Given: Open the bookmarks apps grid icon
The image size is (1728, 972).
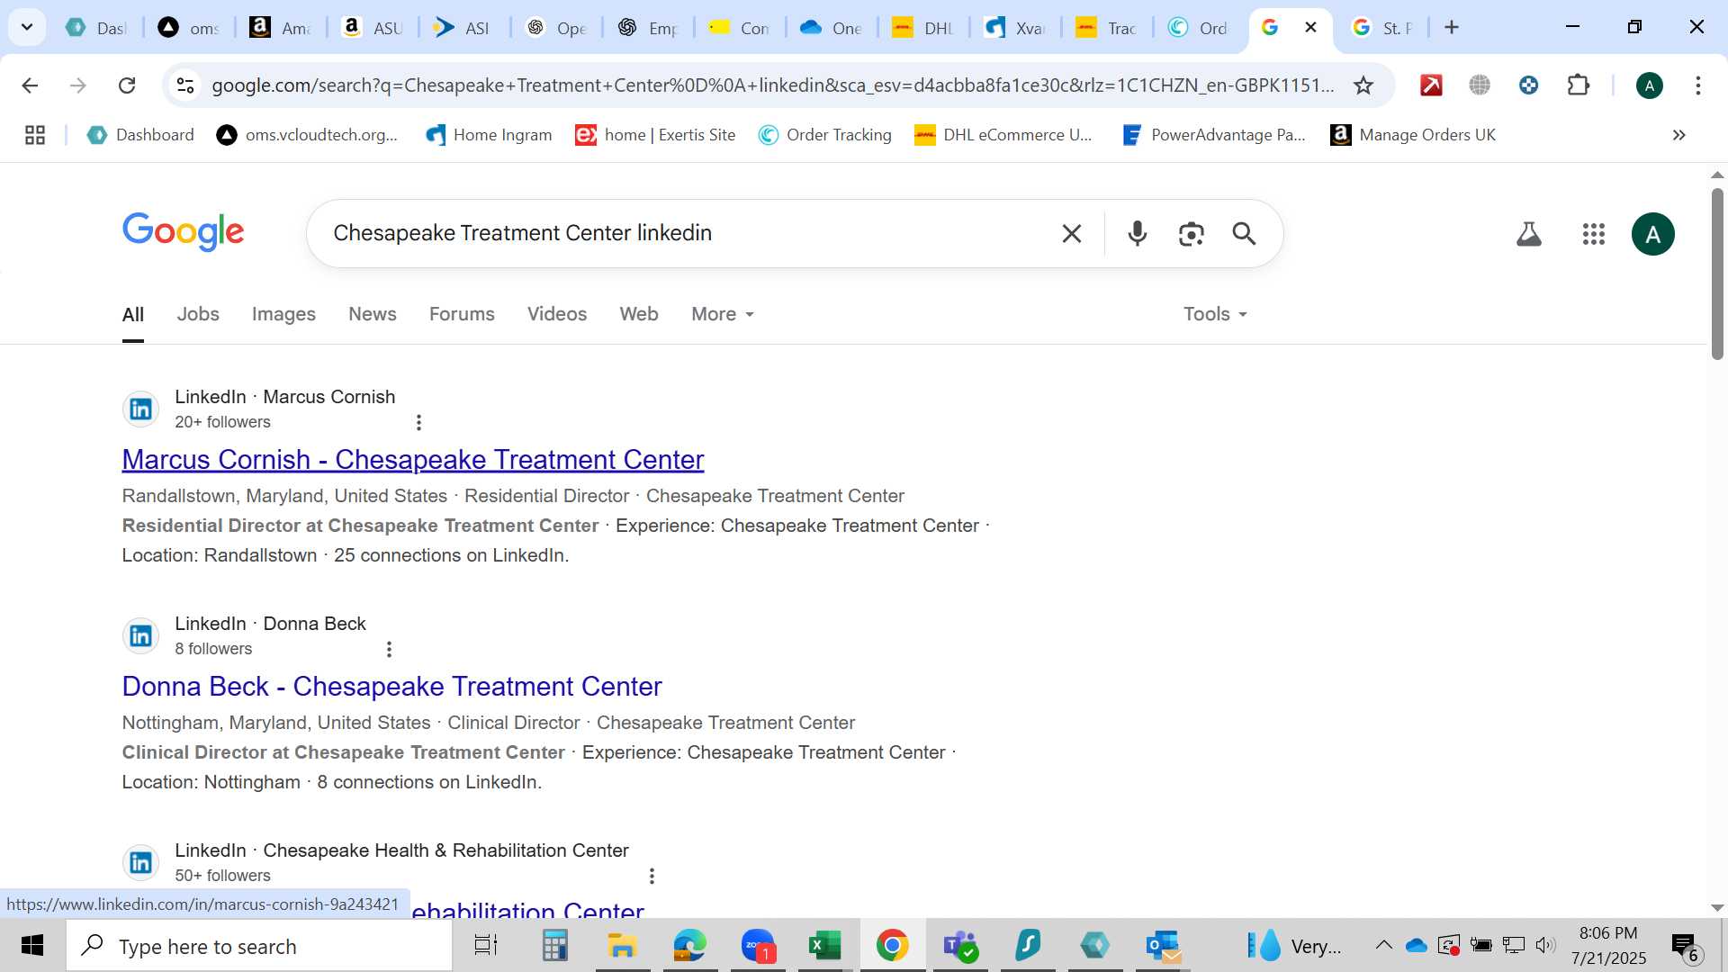Looking at the screenshot, I should (35, 135).
